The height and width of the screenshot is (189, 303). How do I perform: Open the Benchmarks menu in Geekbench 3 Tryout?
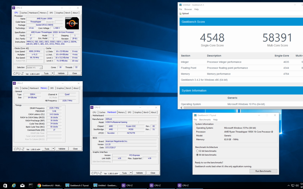205,120
